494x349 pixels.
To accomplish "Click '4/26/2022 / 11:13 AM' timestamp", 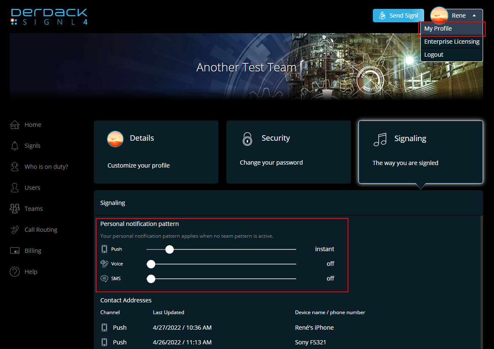I will pyautogui.click(x=182, y=342).
